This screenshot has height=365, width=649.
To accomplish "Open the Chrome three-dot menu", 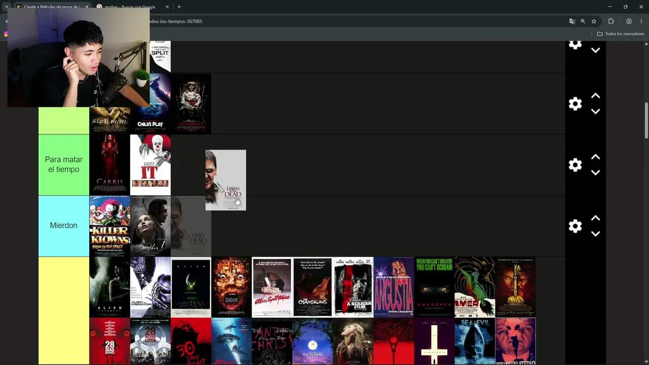I will [641, 21].
